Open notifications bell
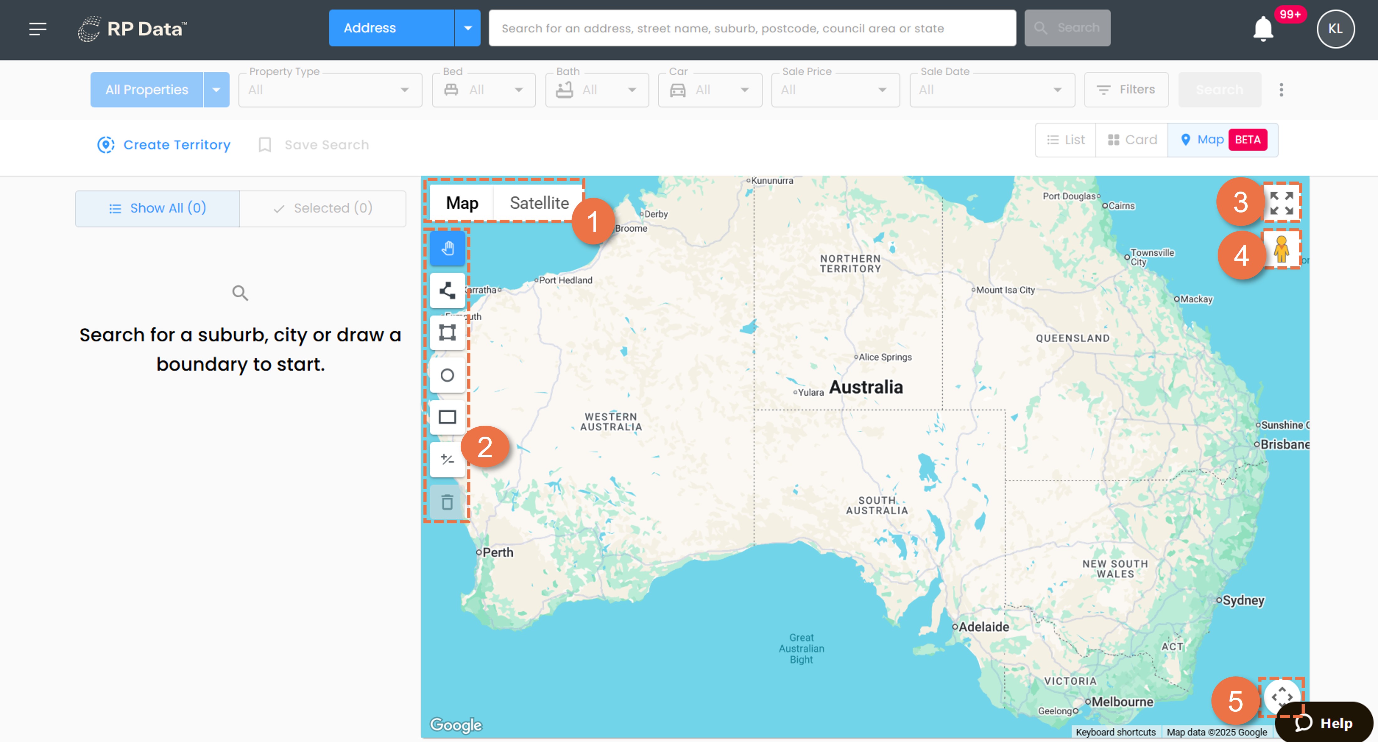The width and height of the screenshot is (1378, 744). pyautogui.click(x=1263, y=28)
